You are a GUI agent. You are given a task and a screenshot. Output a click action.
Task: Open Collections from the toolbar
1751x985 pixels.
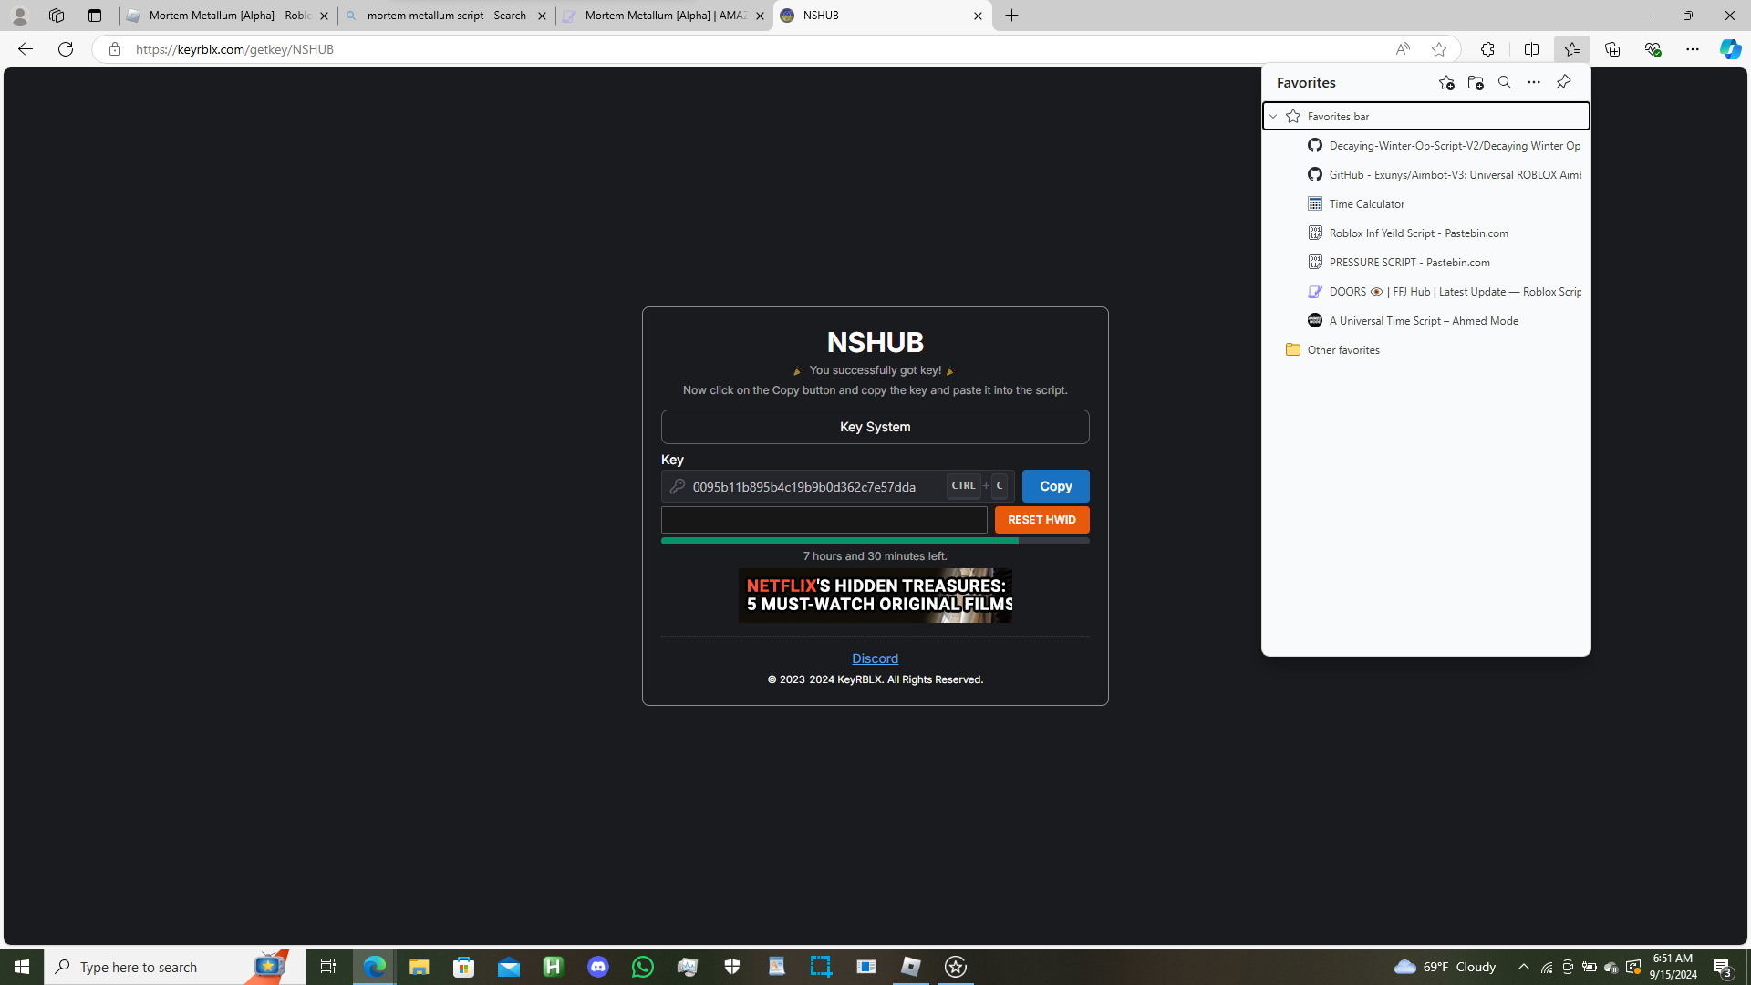coord(1612,49)
